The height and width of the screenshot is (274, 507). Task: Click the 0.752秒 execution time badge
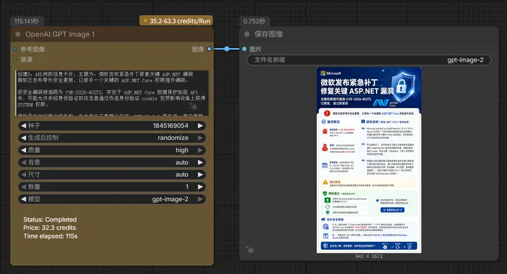pos(255,22)
